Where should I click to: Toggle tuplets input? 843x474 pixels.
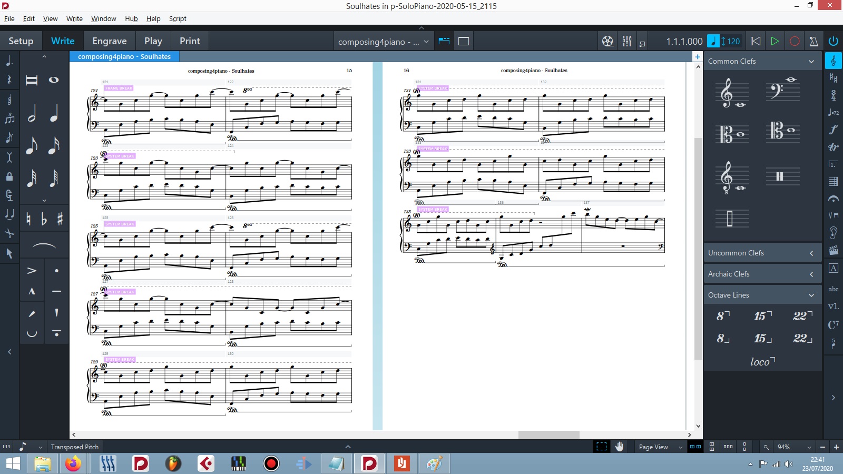pos(9,118)
